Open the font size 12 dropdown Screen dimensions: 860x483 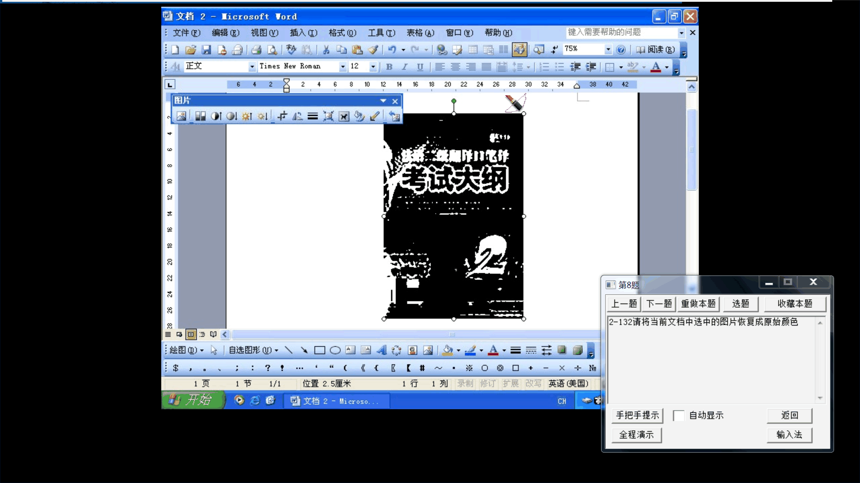[373, 67]
